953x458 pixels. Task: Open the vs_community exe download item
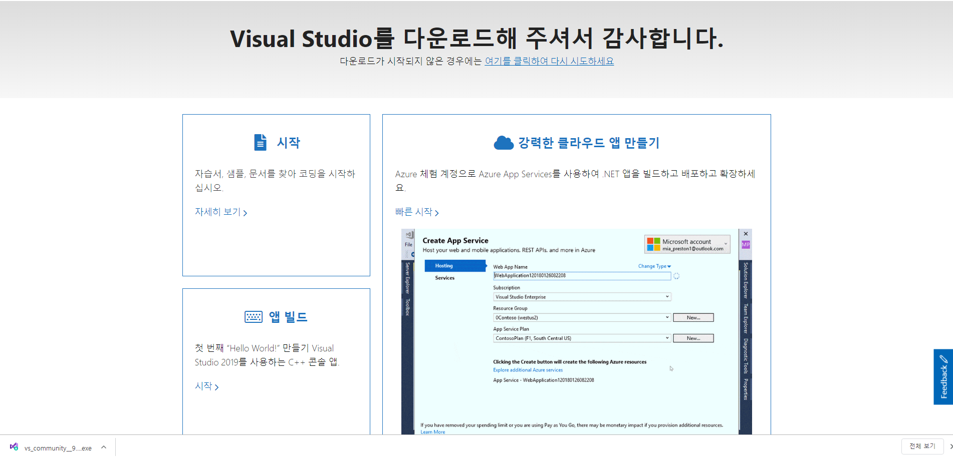pos(58,448)
